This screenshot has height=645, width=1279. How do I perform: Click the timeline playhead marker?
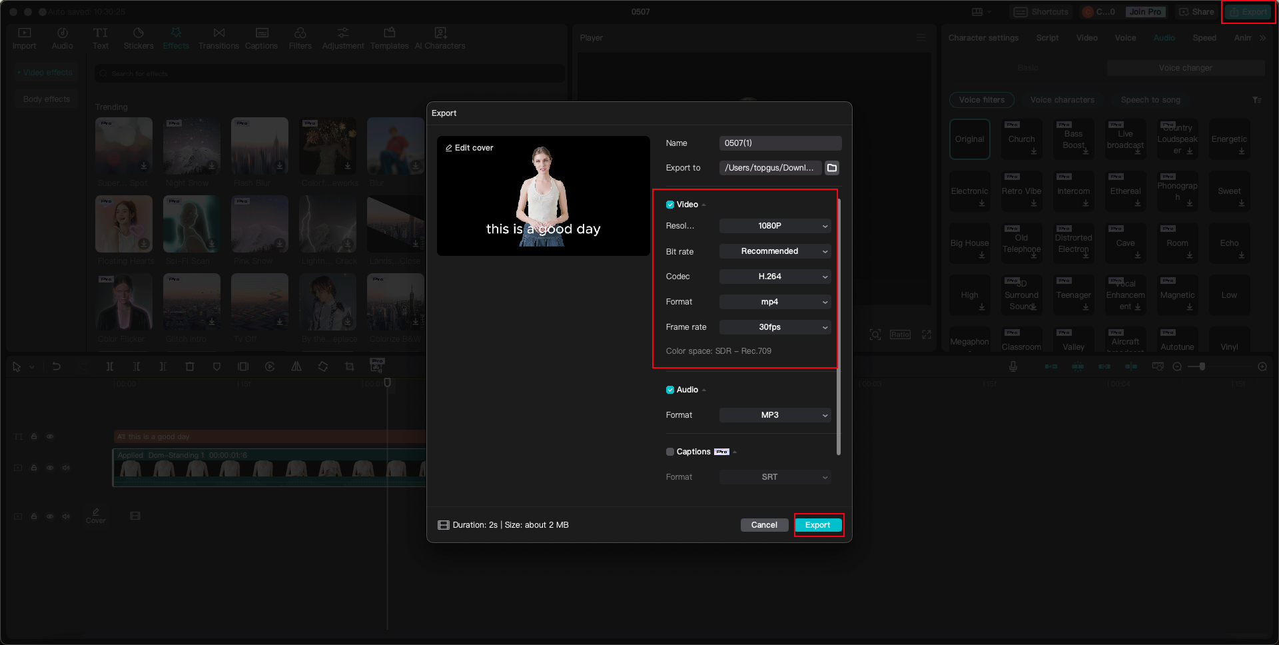tap(387, 382)
